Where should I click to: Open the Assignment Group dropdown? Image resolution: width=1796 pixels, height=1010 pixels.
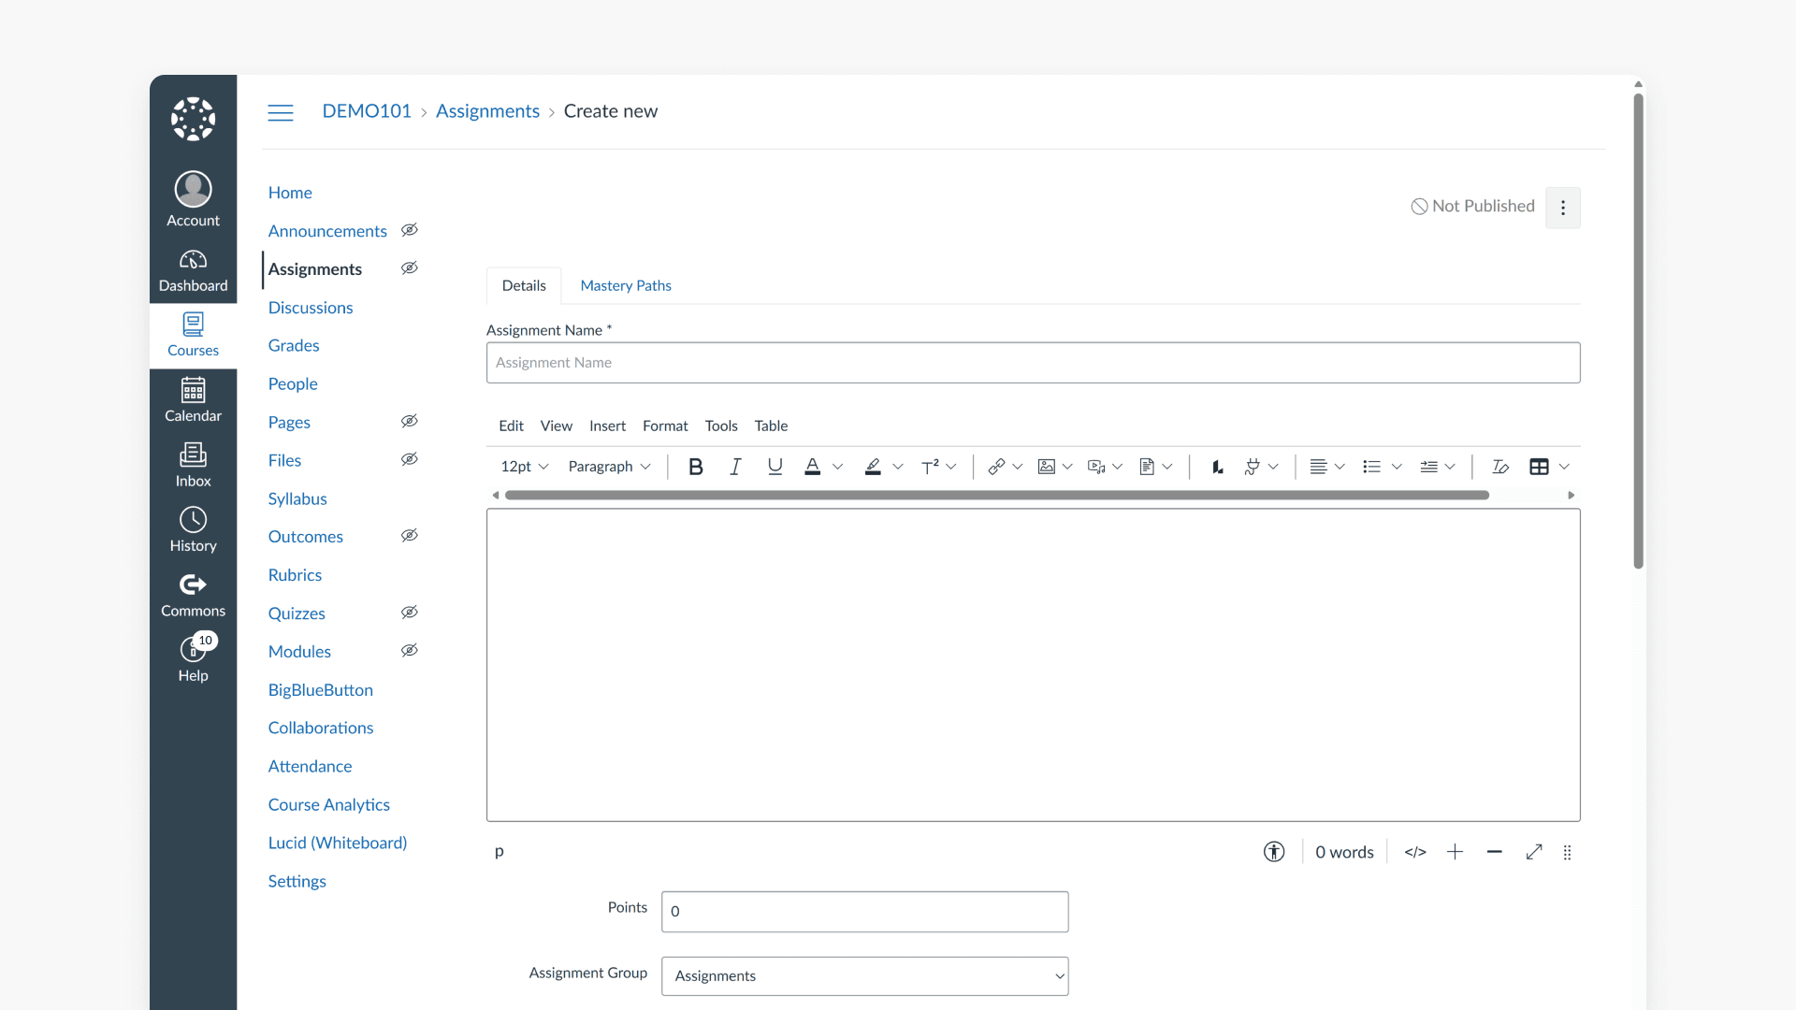863,975
